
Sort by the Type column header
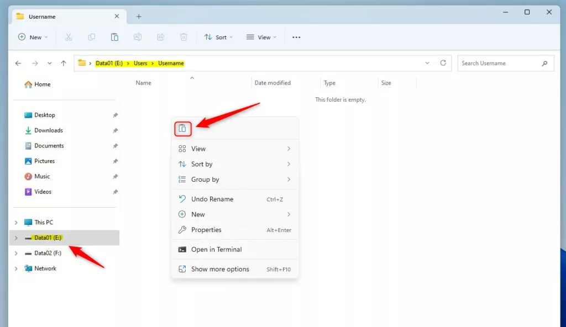(329, 83)
